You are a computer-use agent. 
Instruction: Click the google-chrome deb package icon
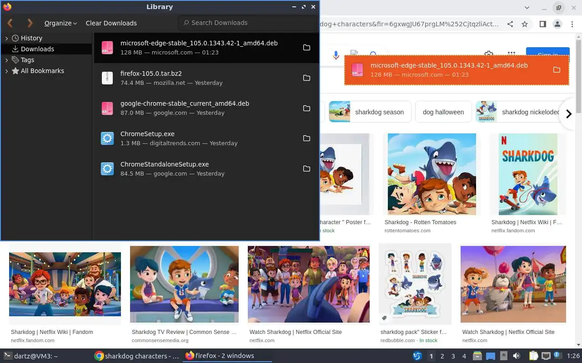107,108
